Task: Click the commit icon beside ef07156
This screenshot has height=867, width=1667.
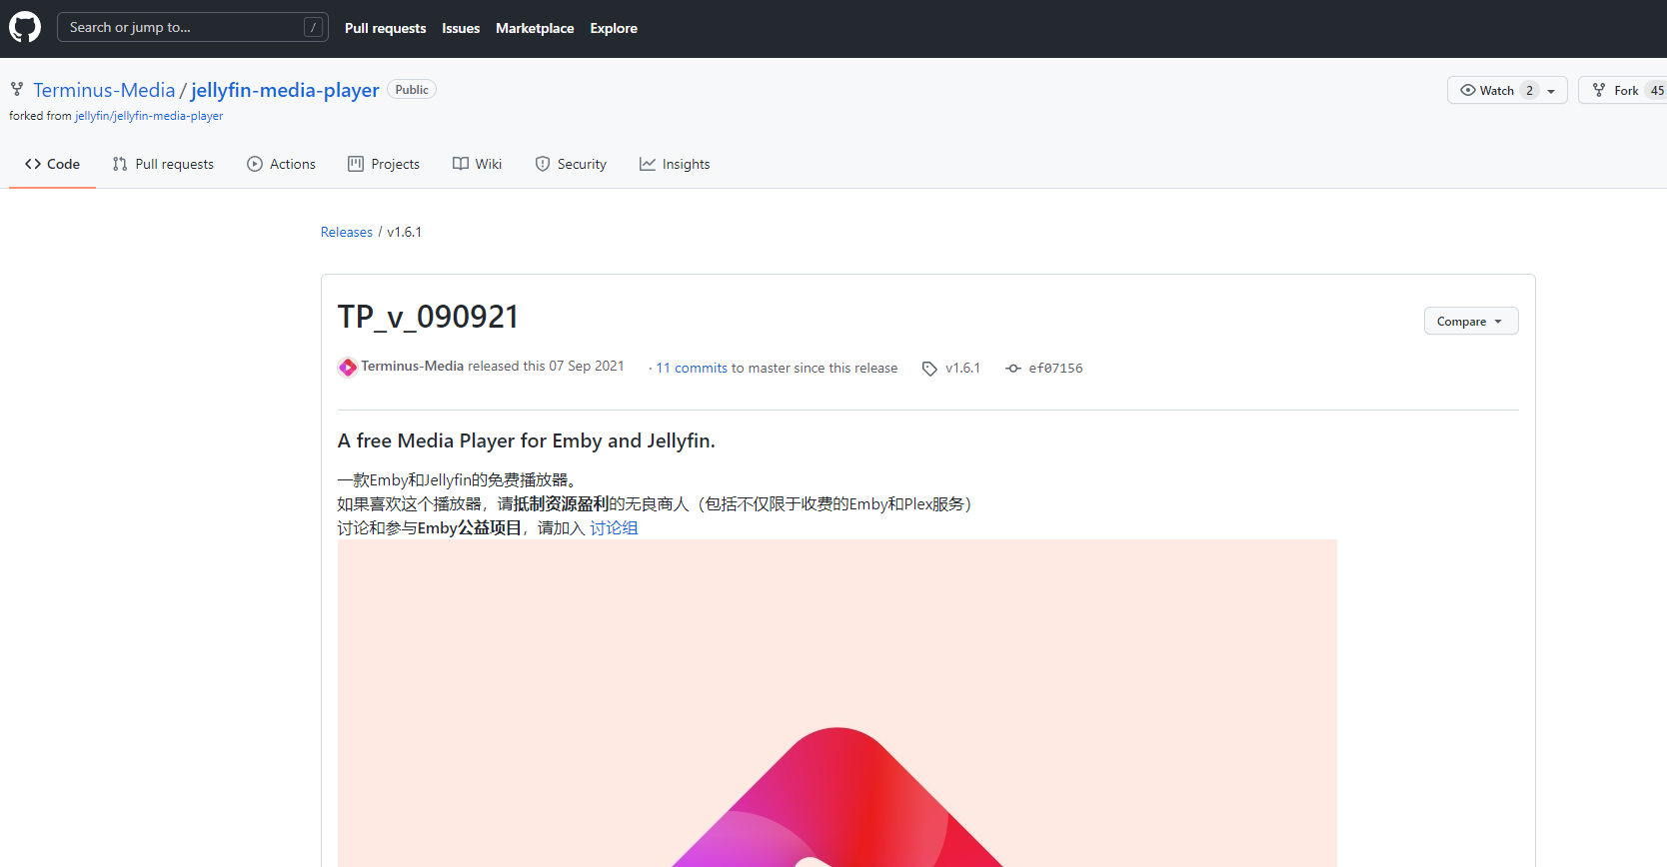Action: [1013, 369]
